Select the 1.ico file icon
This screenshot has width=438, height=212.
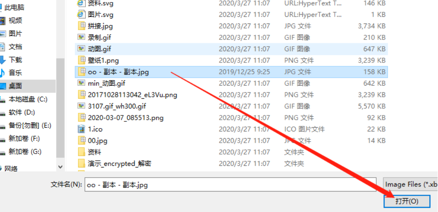[81, 129]
